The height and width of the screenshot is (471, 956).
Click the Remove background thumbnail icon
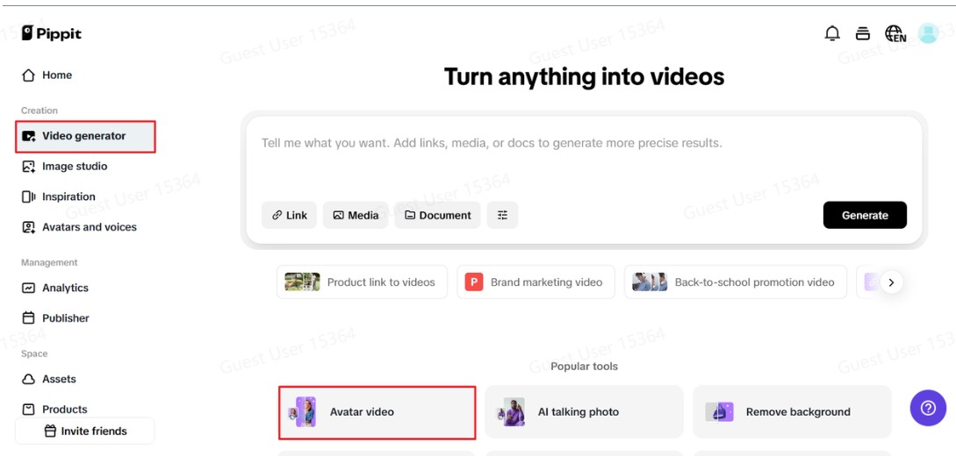pos(720,412)
